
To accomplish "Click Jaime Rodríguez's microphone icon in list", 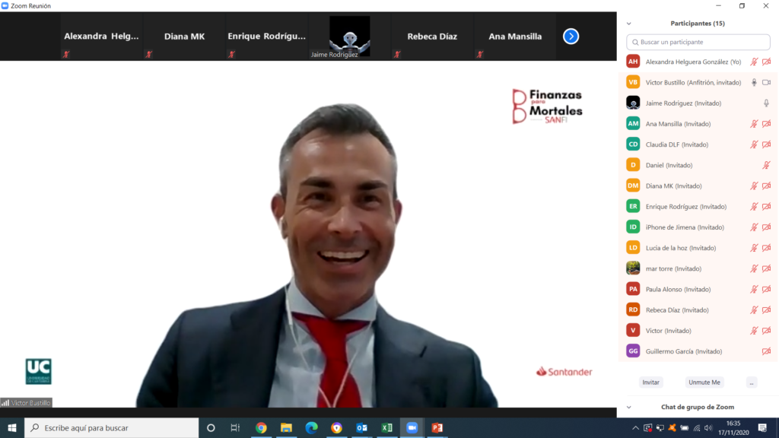I will 766,103.
